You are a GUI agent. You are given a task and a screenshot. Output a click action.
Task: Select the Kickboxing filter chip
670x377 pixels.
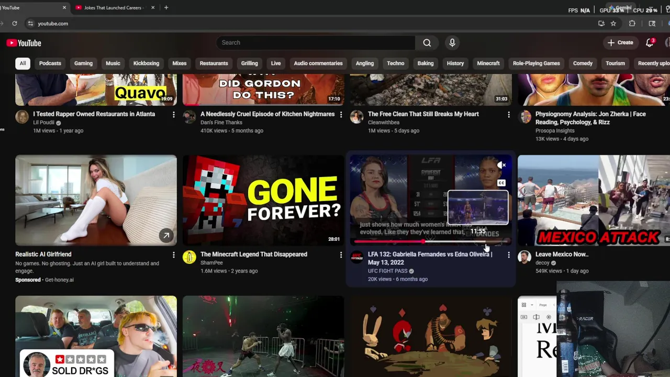pos(146,63)
